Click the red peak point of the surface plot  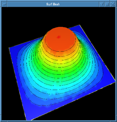pos(58,37)
